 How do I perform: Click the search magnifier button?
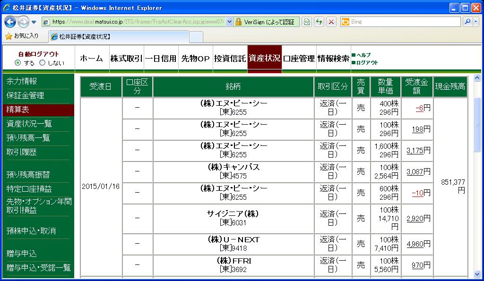click(467, 22)
